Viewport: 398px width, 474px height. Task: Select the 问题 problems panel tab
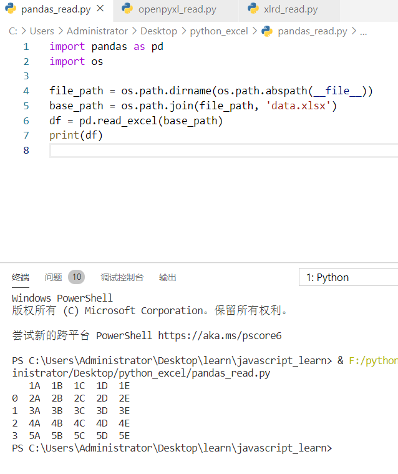(x=53, y=277)
